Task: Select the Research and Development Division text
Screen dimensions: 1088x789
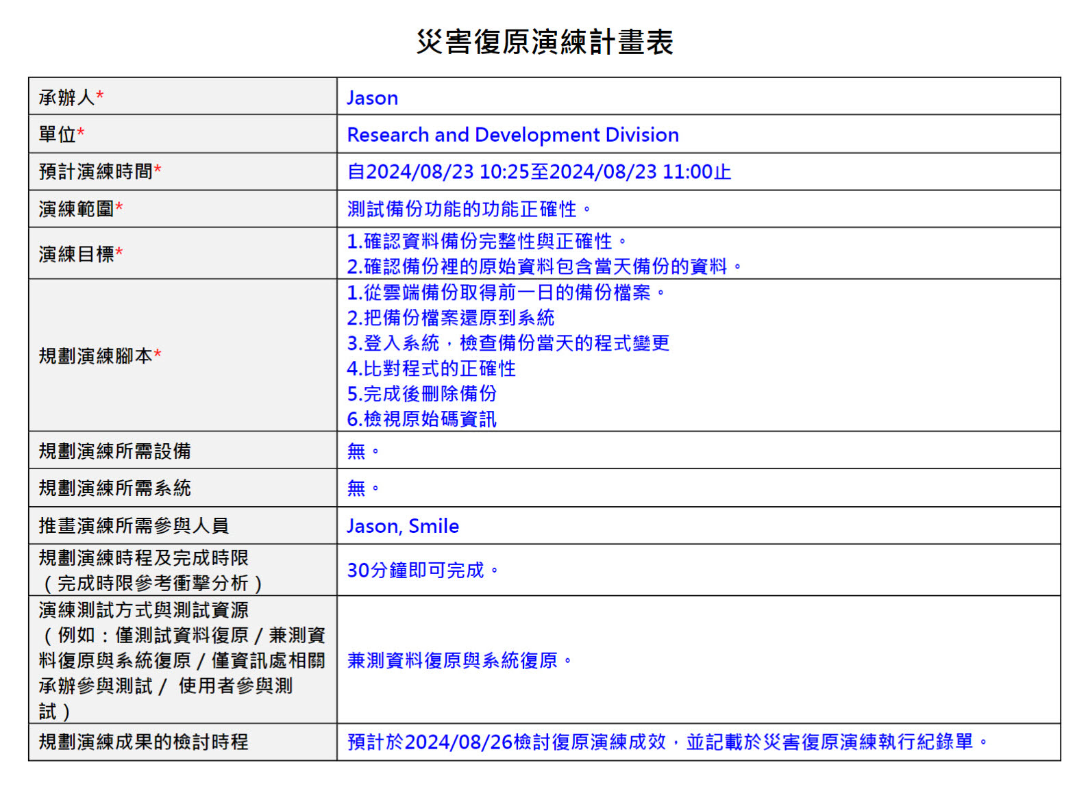Action: pos(512,135)
